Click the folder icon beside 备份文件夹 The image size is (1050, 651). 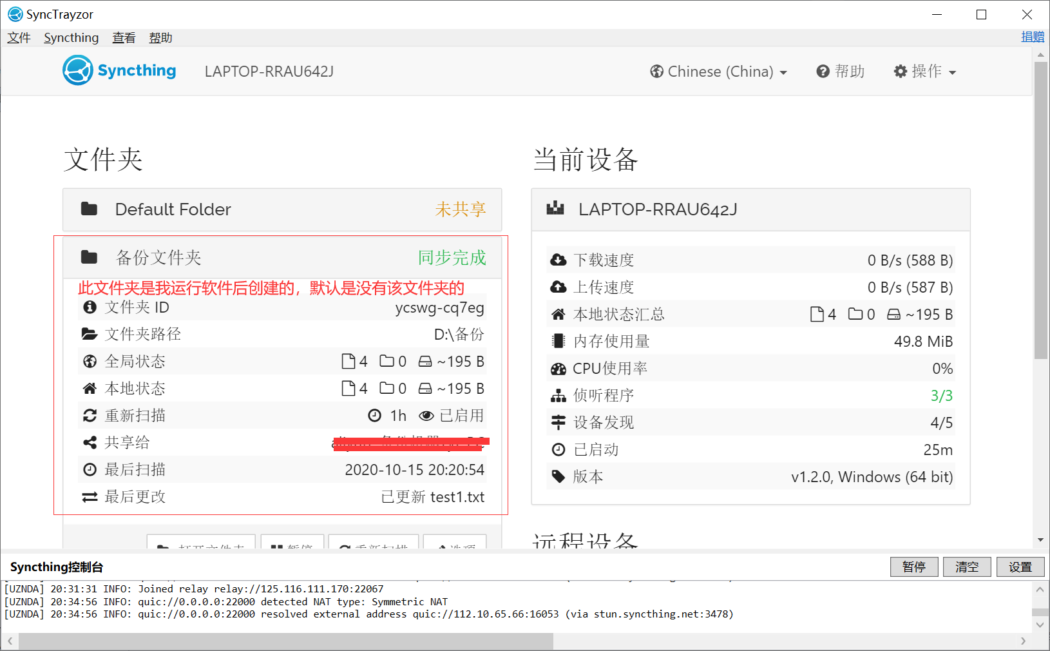tap(89, 258)
